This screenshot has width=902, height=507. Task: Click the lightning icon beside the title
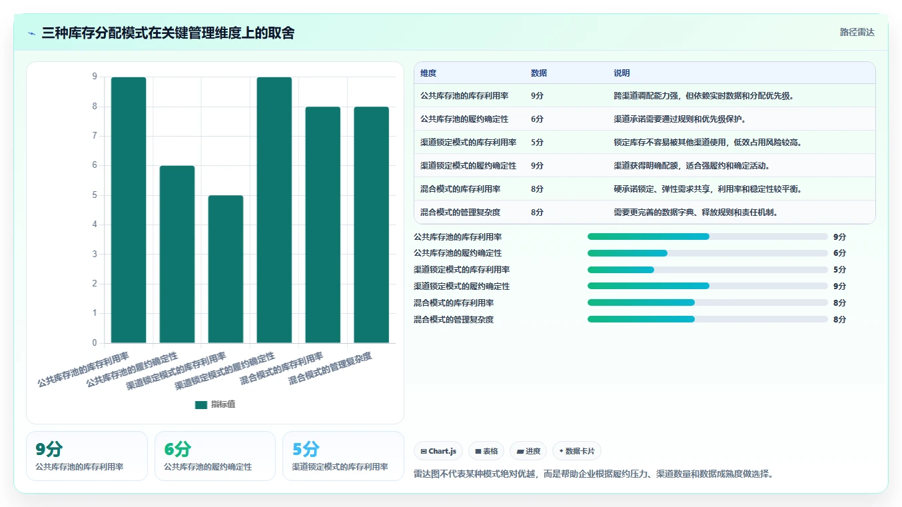31,33
